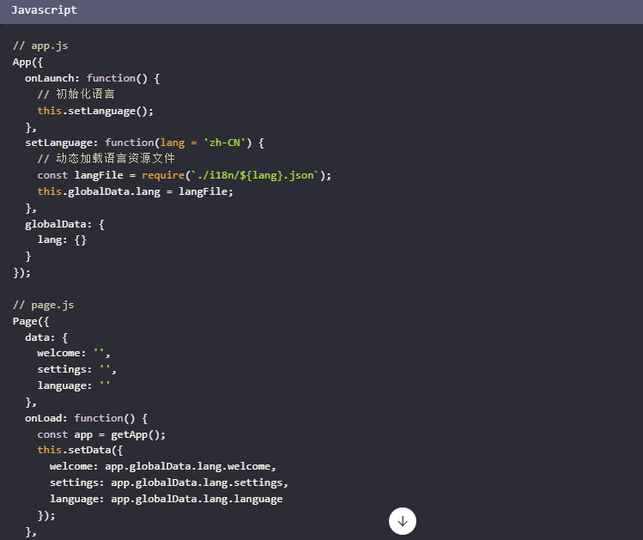This screenshot has height=540, width=643.
Task: Click 'welcome: app.globalData.lang.welcome,' line
Action: pos(163,467)
